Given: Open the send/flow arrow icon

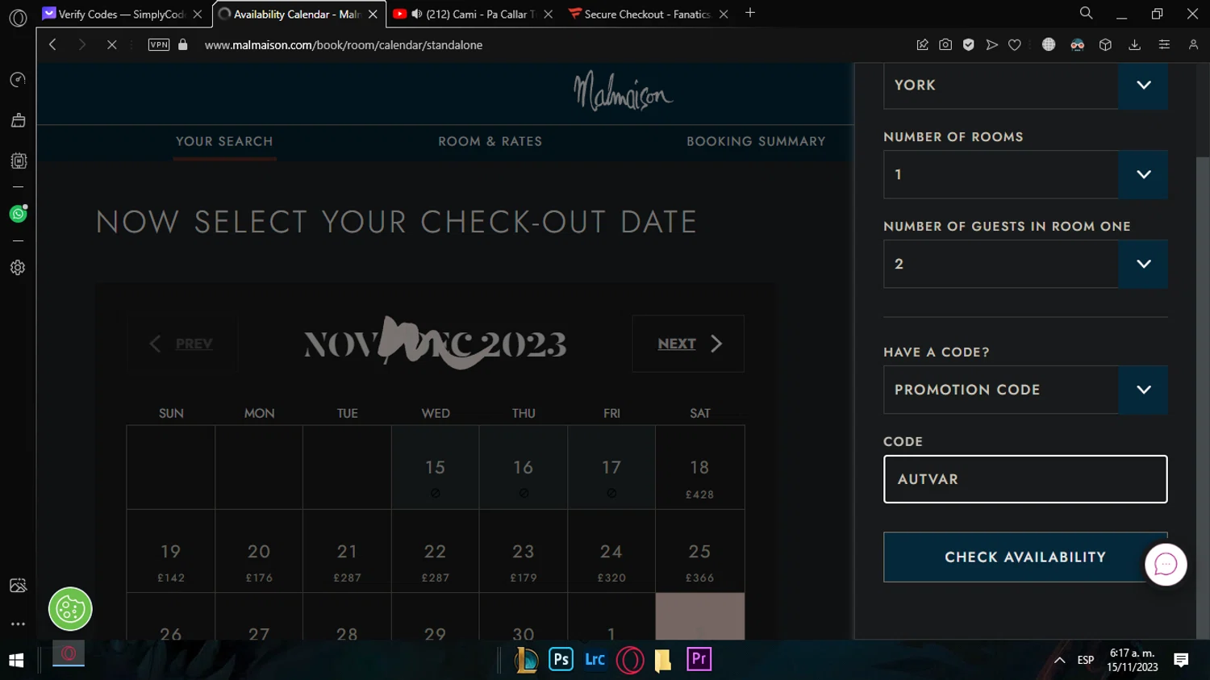Looking at the screenshot, I should coord(991,45).
